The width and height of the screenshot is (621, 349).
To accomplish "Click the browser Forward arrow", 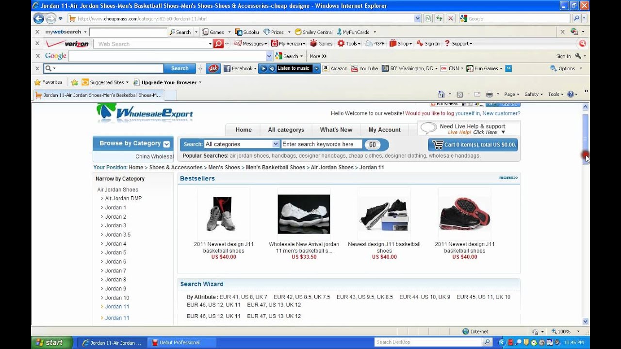I will pos(51,18).
